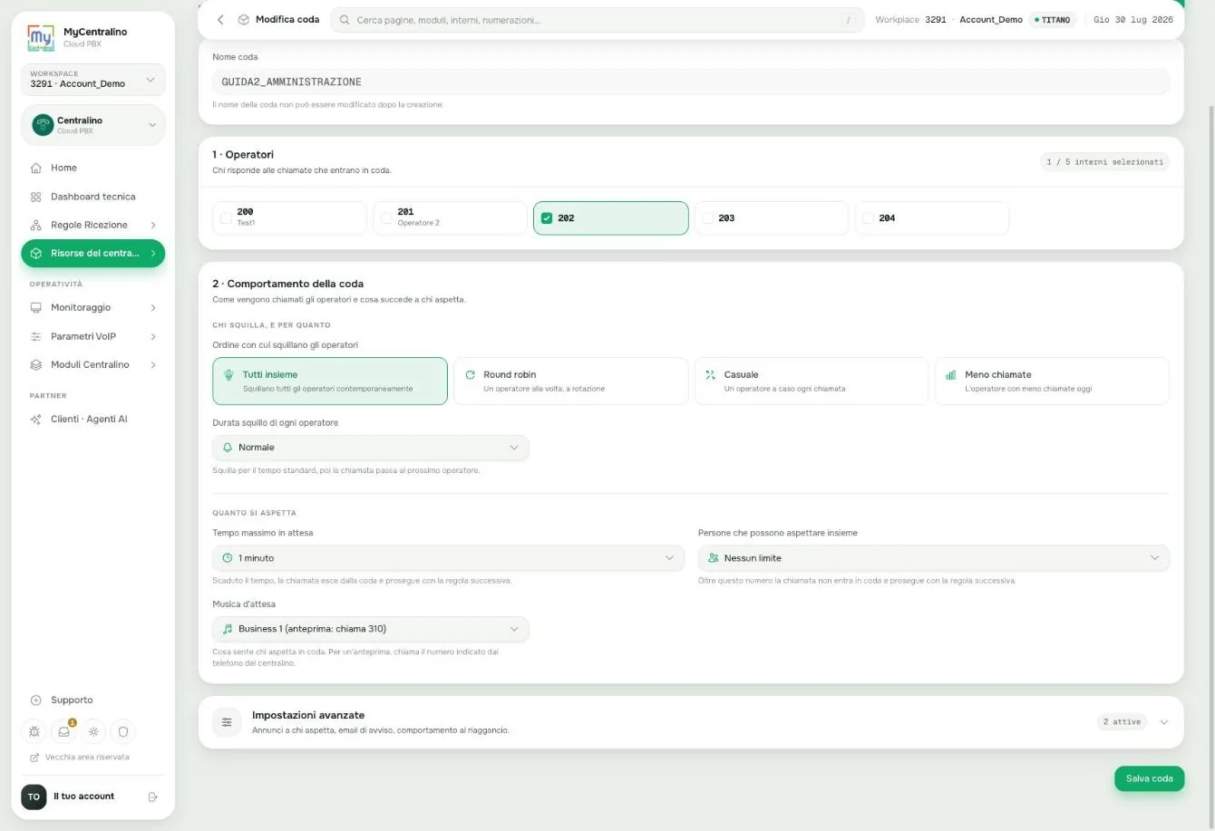Open the Musica d'attesa Business 1 dropdown
This screenshot has width=1215, height=831.
(x=371, y=629)
